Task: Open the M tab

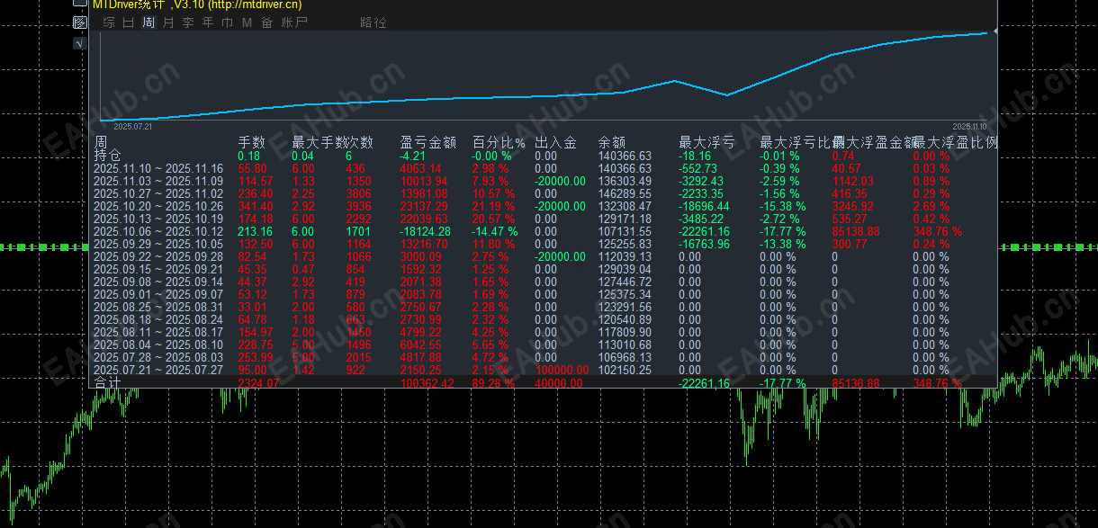Action: point(247,22)
